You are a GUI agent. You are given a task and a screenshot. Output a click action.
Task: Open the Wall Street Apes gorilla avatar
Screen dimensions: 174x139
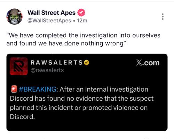click(x=14, y=16)
